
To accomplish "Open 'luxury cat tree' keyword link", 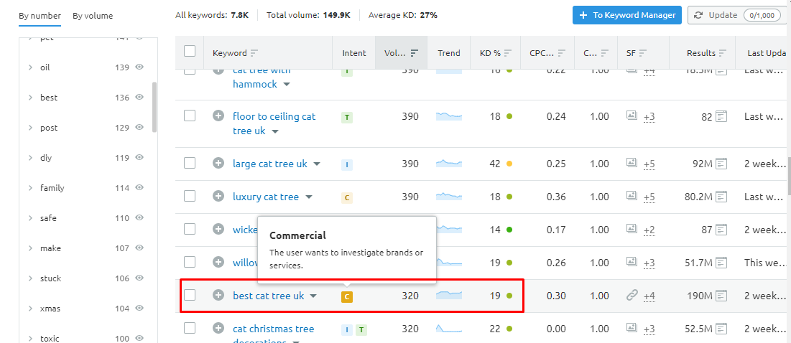I will 266,197.
